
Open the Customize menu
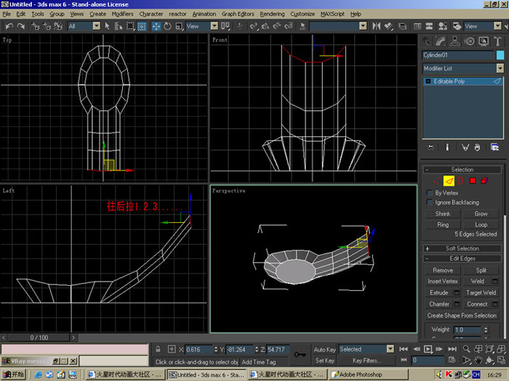[302, 14]
